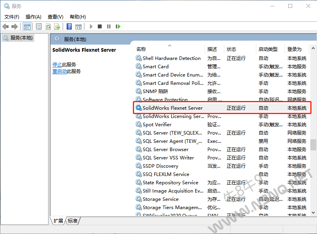Toggle the show/hide console tree icon

tap(27, 26)
